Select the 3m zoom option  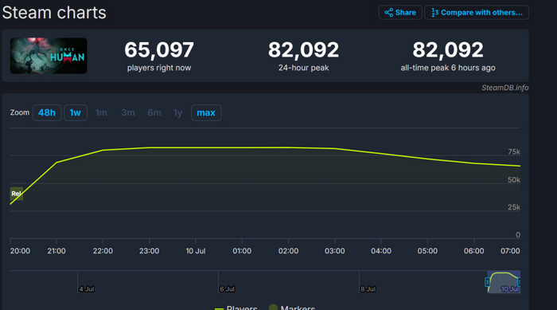click(x=128, y=113)
